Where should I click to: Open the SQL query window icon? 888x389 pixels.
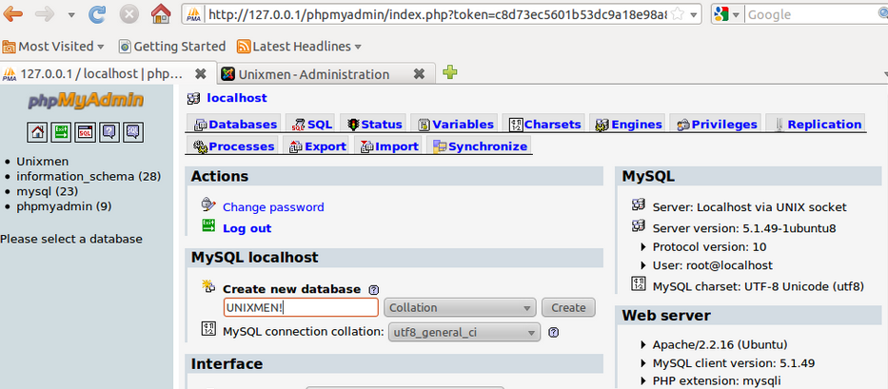86,132
